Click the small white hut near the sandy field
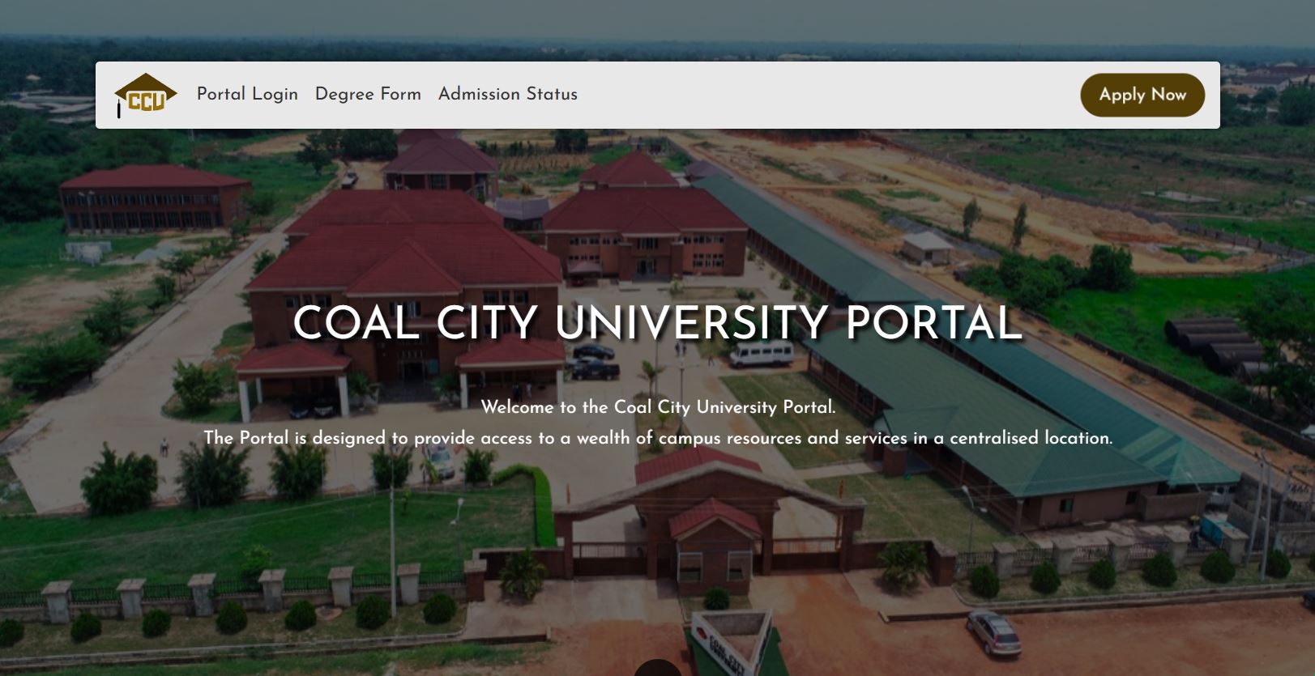 [927, 247]
